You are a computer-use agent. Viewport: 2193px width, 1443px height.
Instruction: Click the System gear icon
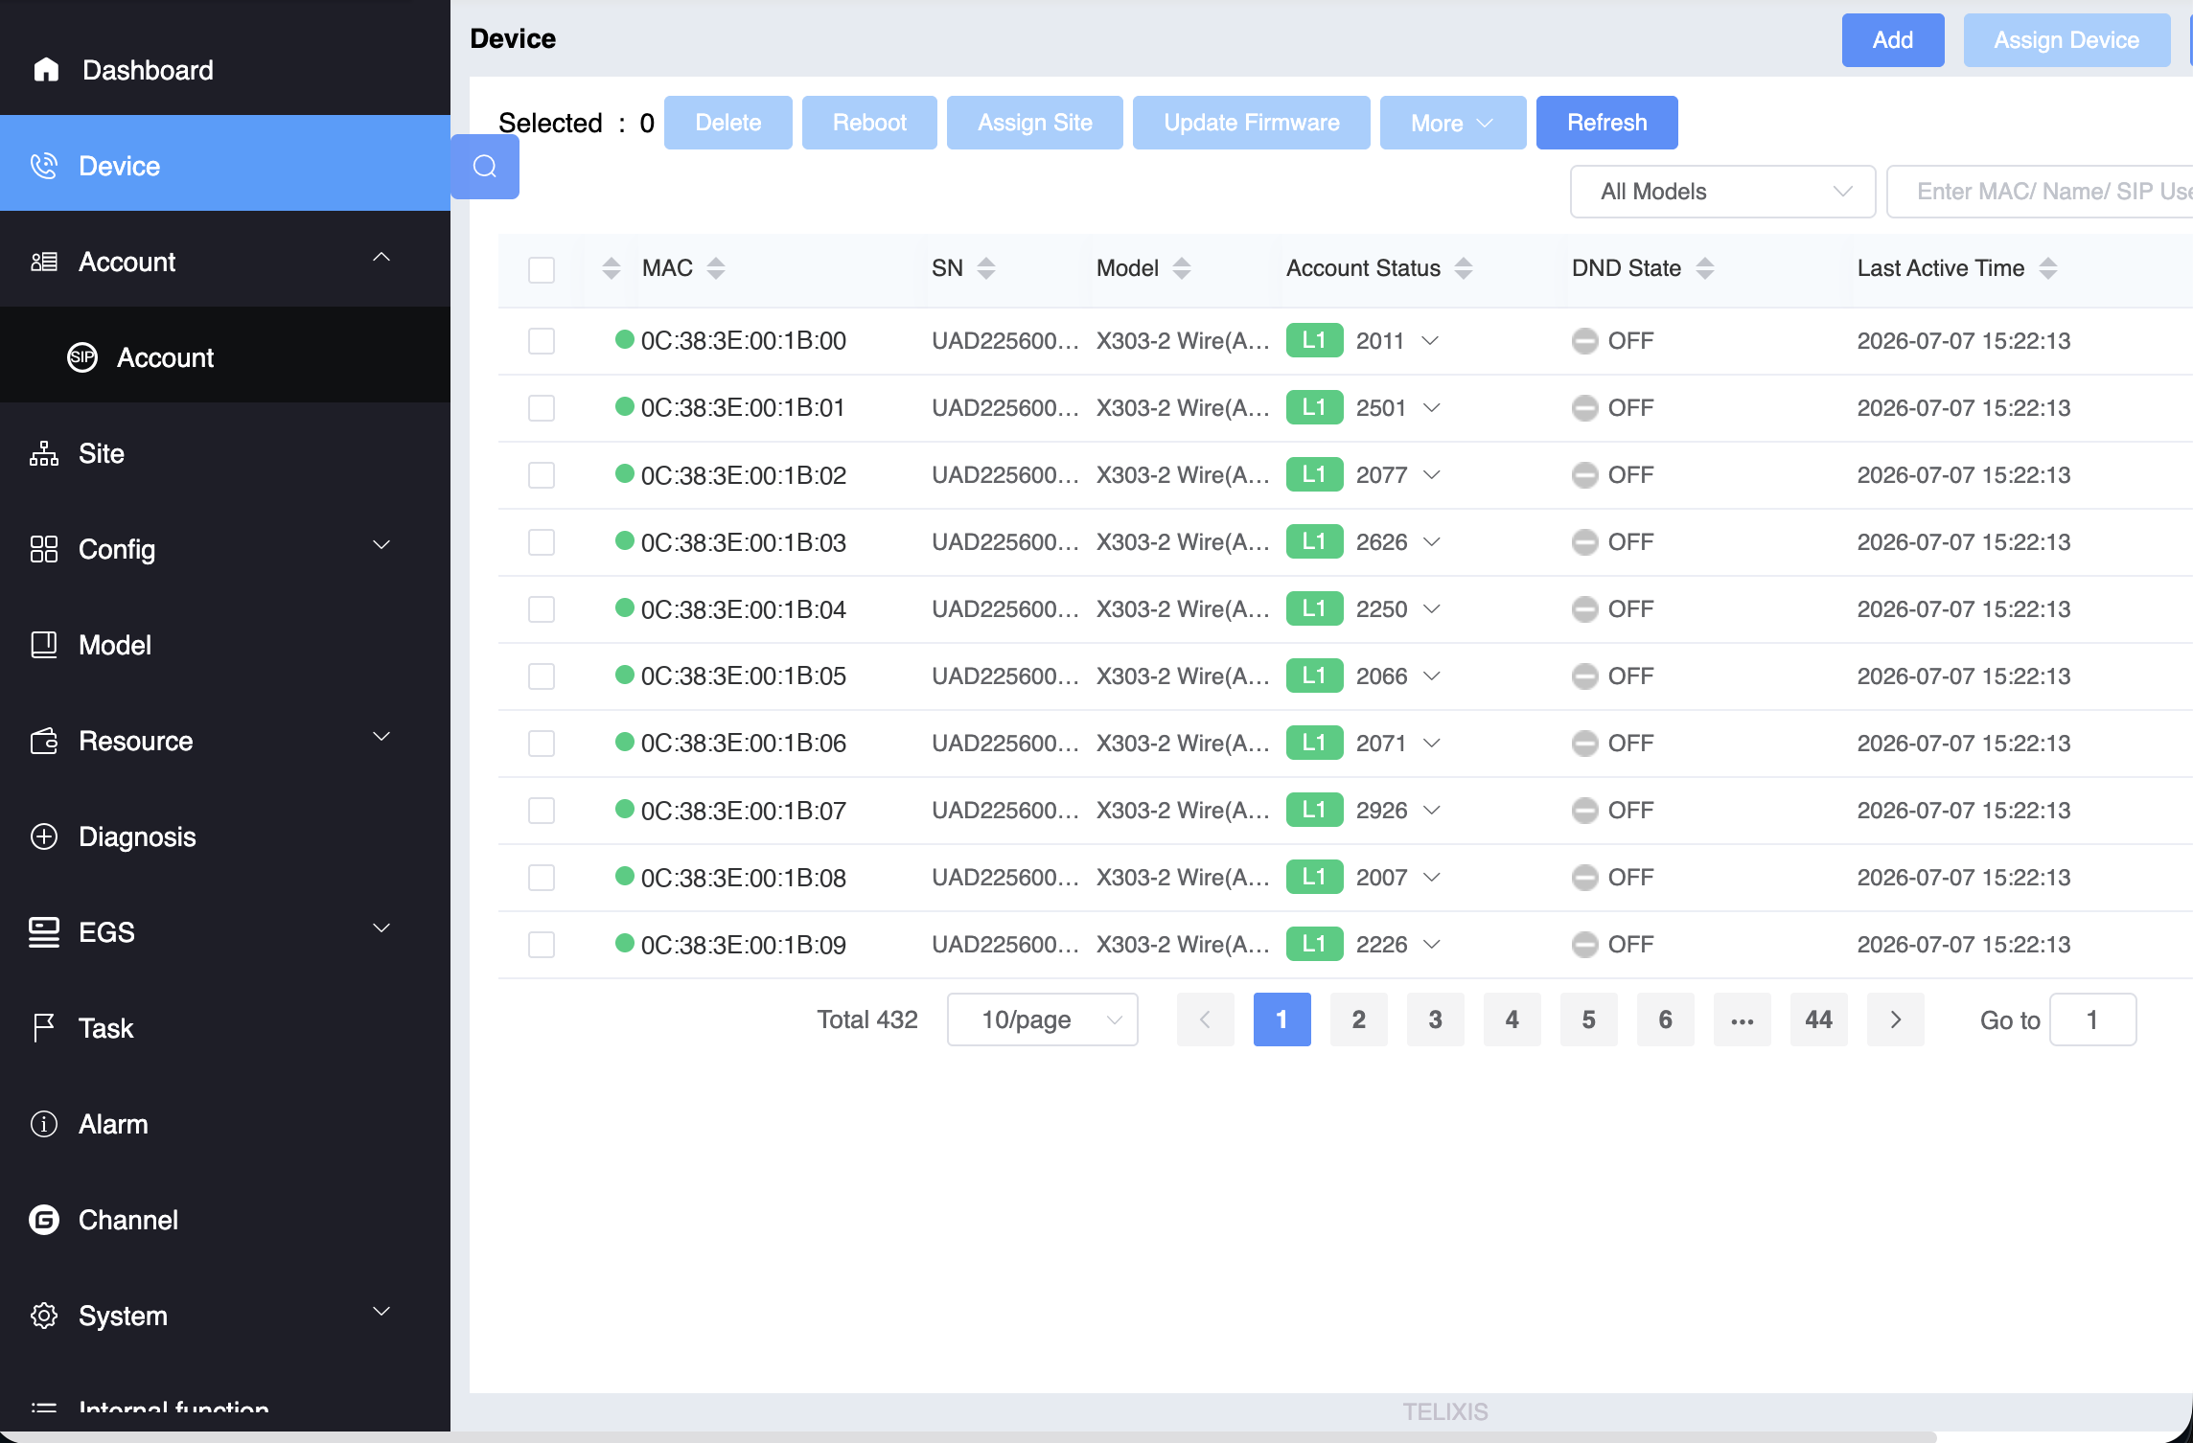click(44, 1316)
